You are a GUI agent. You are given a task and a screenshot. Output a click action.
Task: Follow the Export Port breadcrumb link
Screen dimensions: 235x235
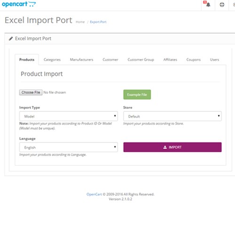(98, 22)
